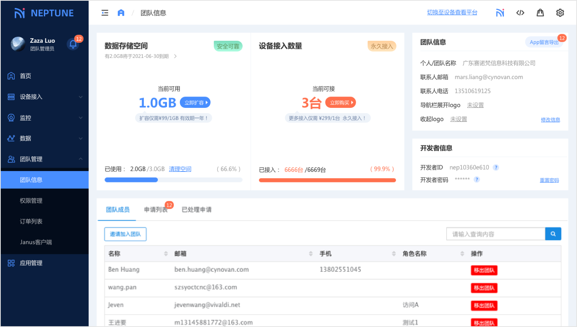Click the home breadcrumb icon

121,13
